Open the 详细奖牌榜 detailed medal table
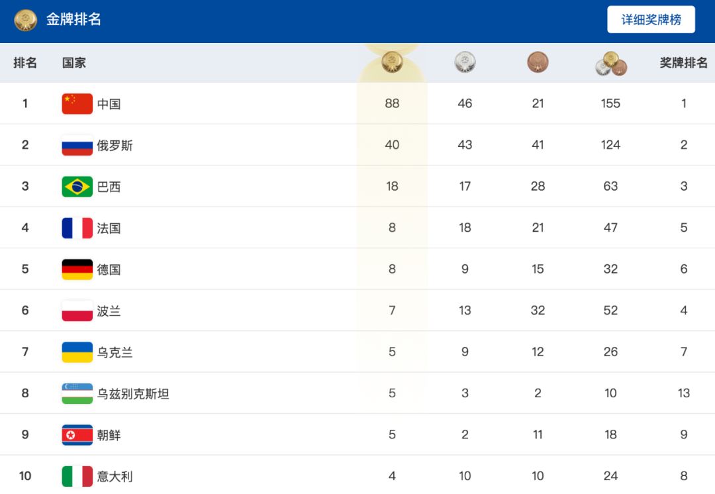 coord(651,20)
